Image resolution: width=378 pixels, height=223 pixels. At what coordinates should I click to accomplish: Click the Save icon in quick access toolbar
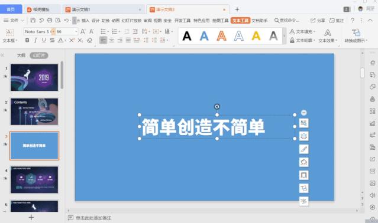[x=33, y=21]
